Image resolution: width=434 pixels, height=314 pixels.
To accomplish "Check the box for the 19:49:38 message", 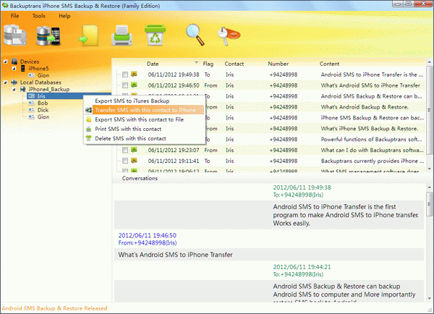I will [x=125, y=75].
